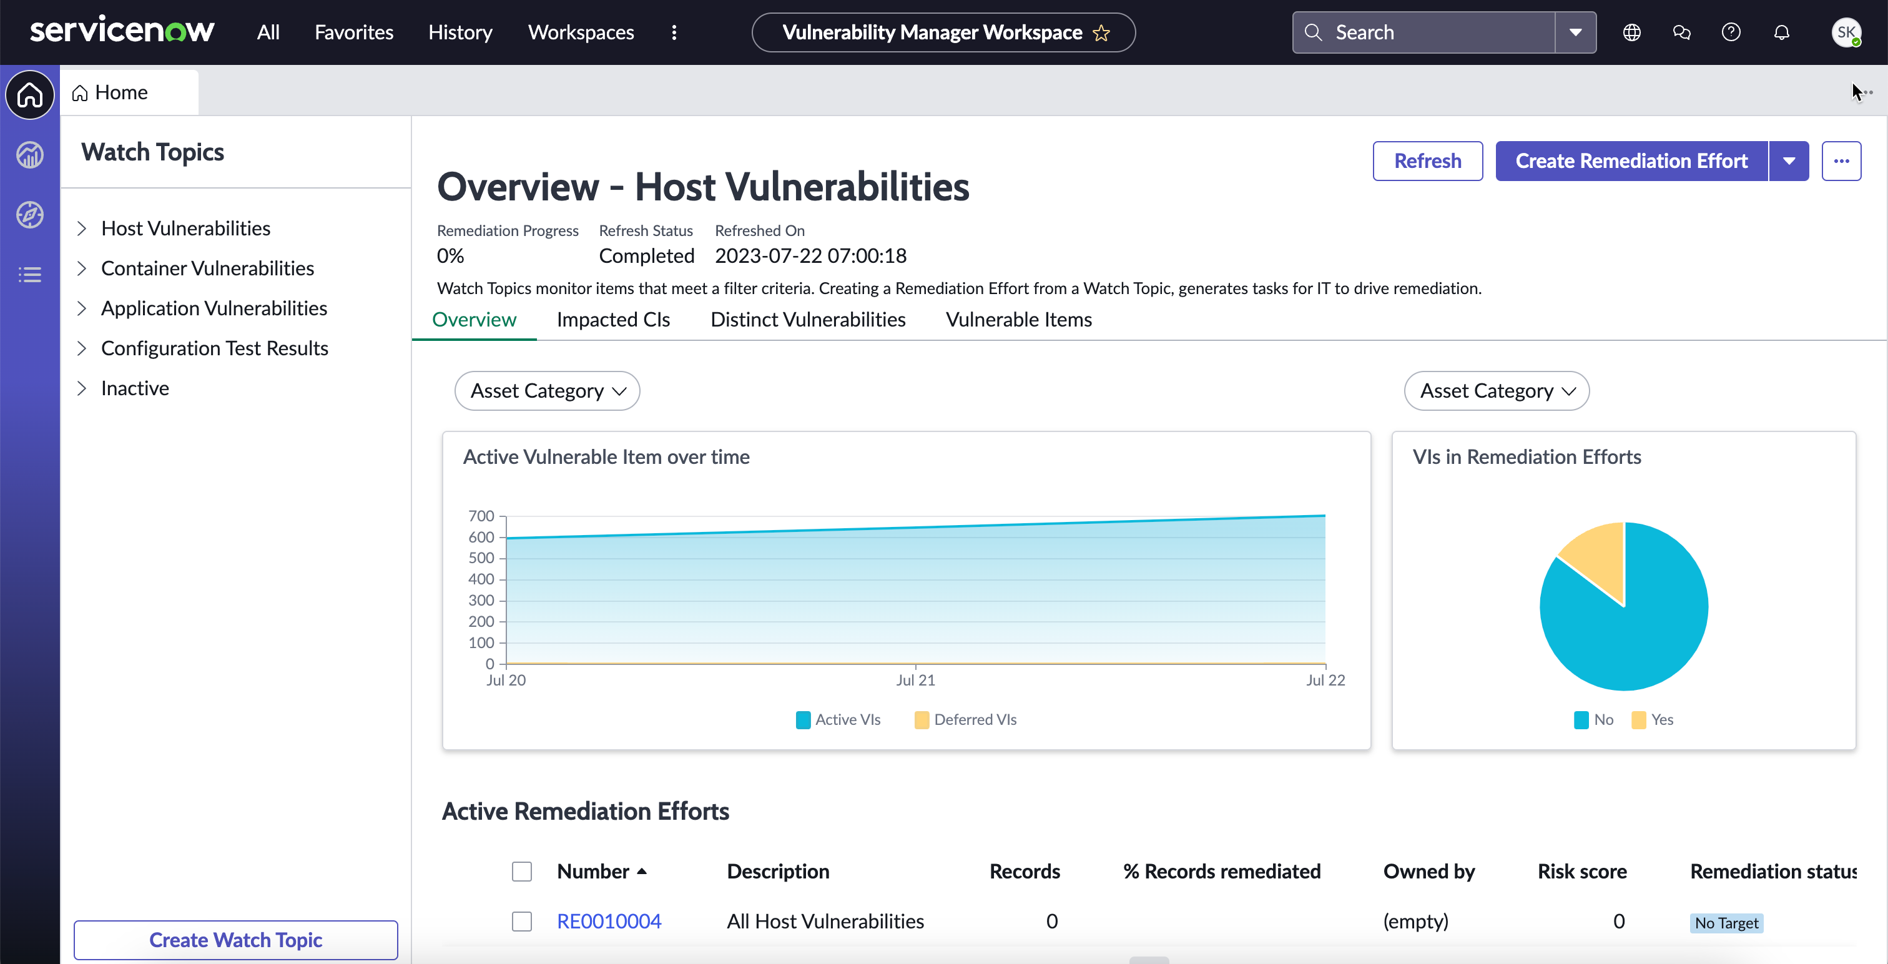Open the more navigation options kebab menu
This screenshot has width=1888, height=964.
[674, 32]
